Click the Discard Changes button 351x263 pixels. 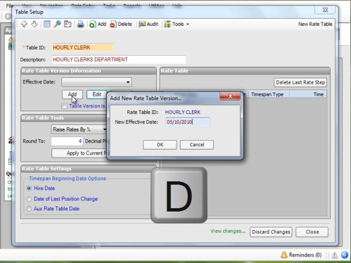(271, 232)
